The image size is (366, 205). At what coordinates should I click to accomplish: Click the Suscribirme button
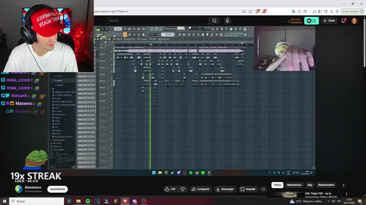[x=57, y=189]
